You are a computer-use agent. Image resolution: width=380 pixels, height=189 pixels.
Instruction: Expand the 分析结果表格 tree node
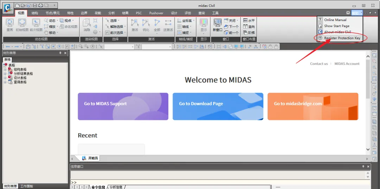5,74
